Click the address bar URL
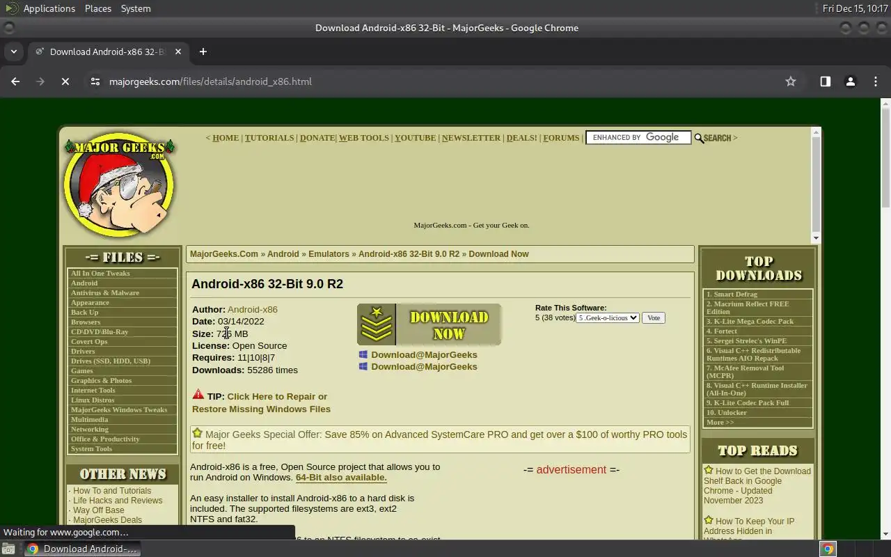The height and width of the screenshot is (557, 891). [x=210, y=81]
